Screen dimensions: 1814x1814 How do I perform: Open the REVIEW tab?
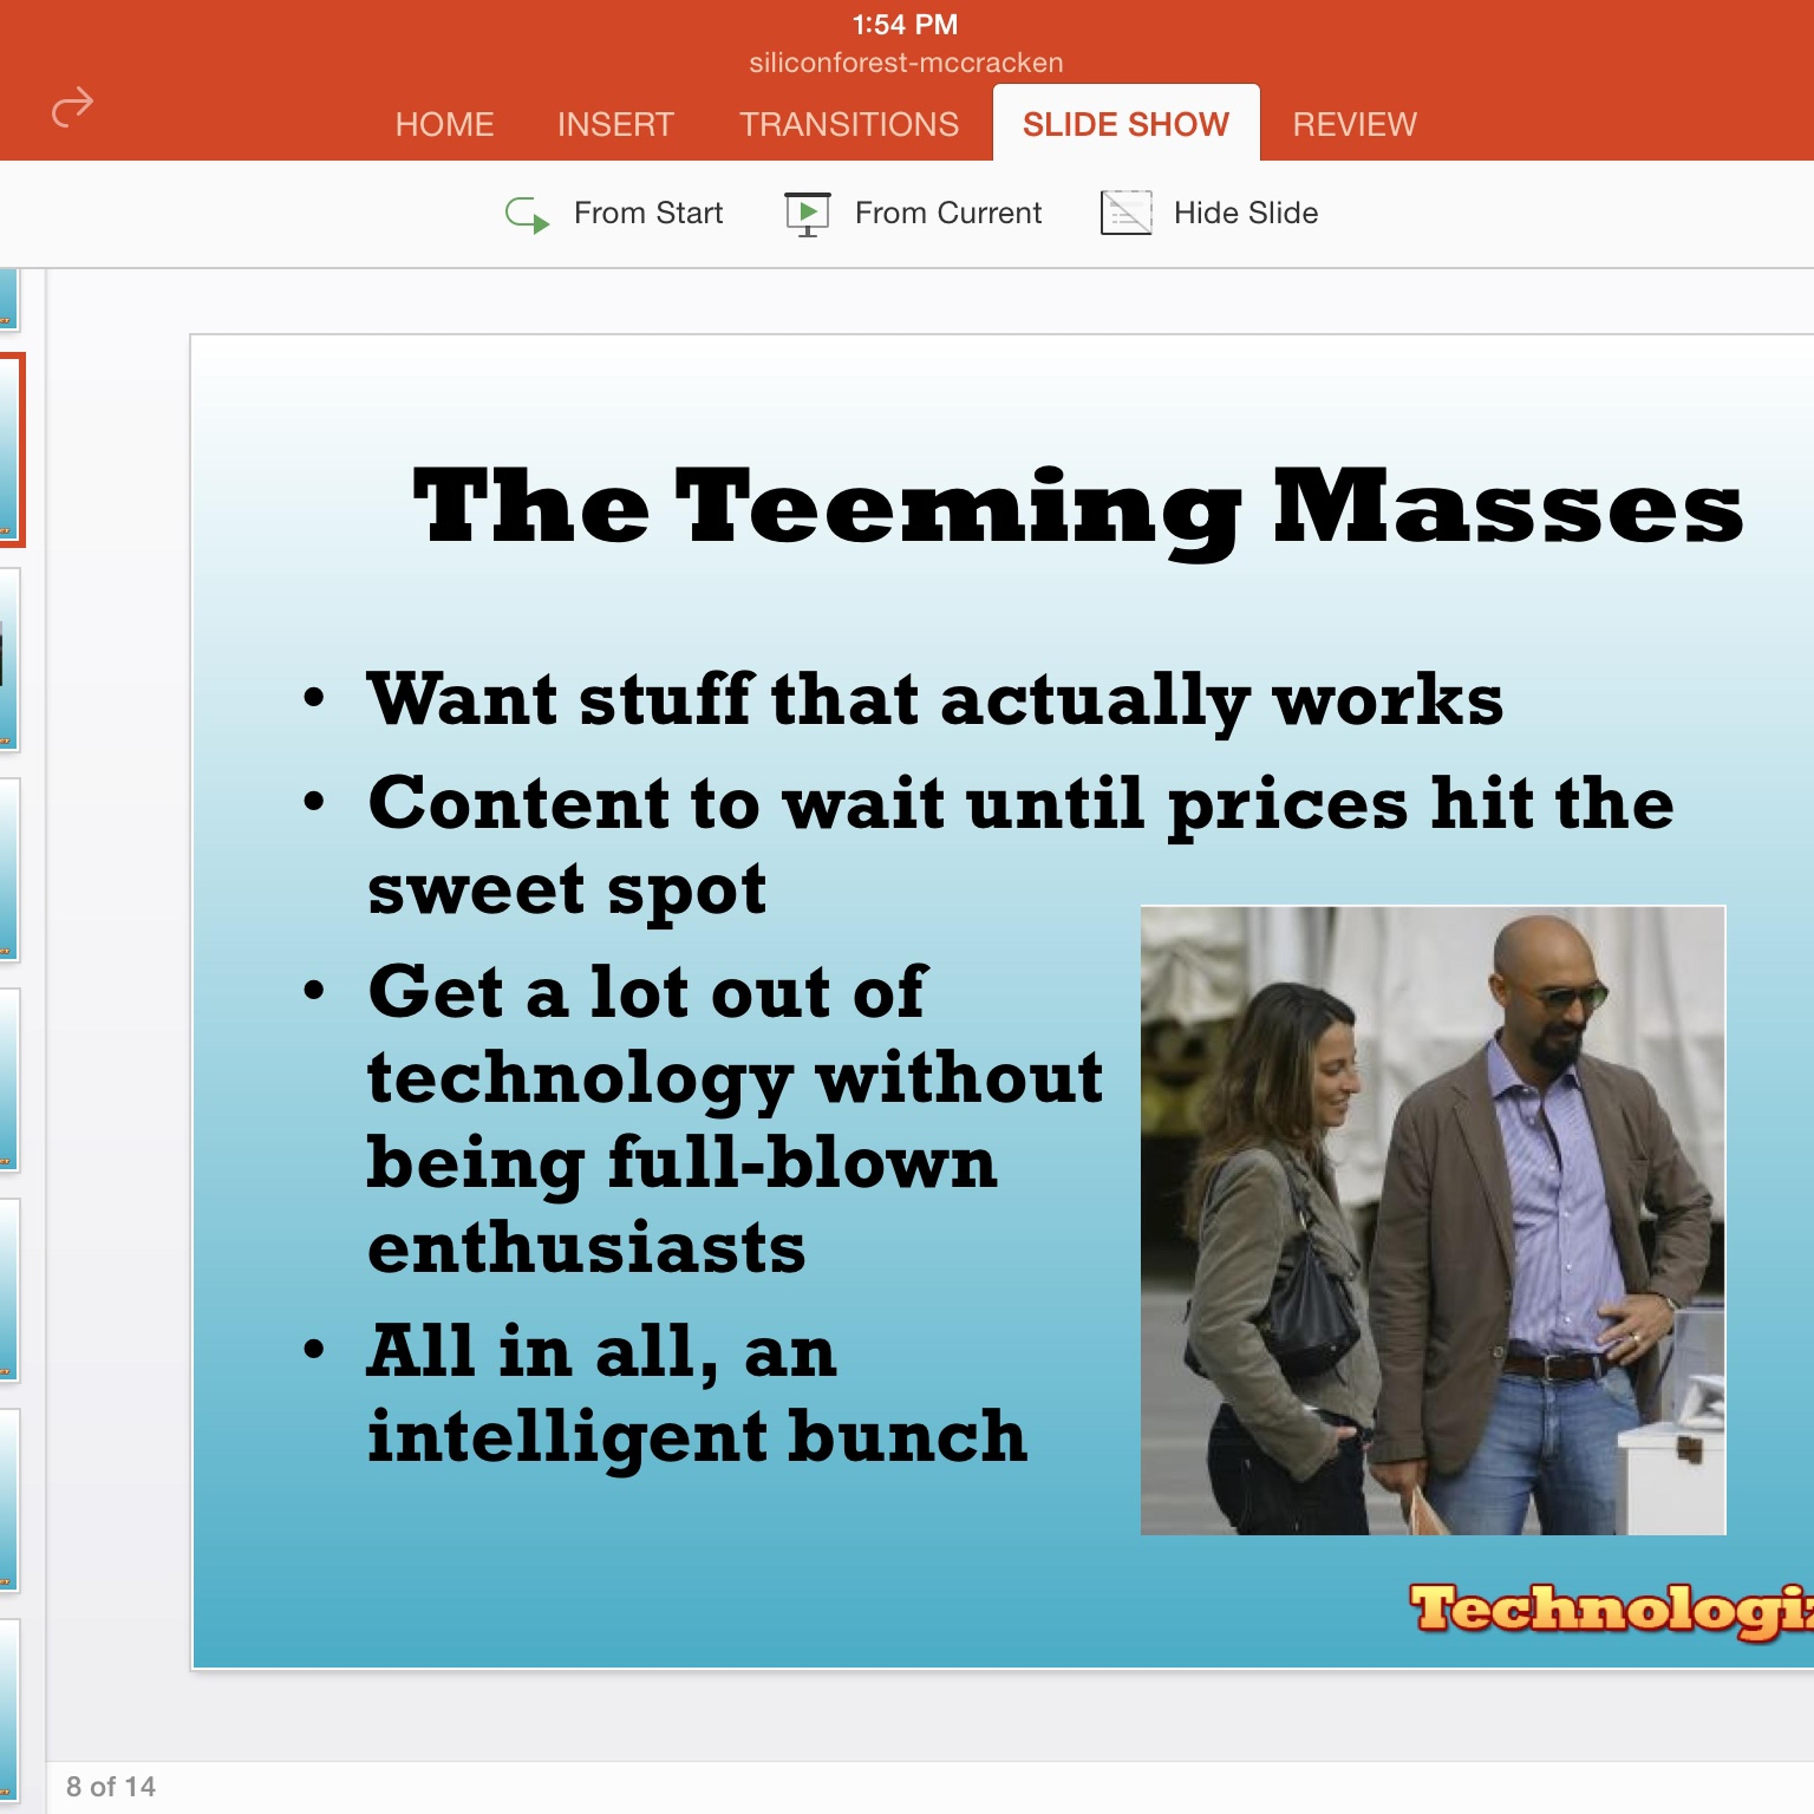[x=1354, y=124]
